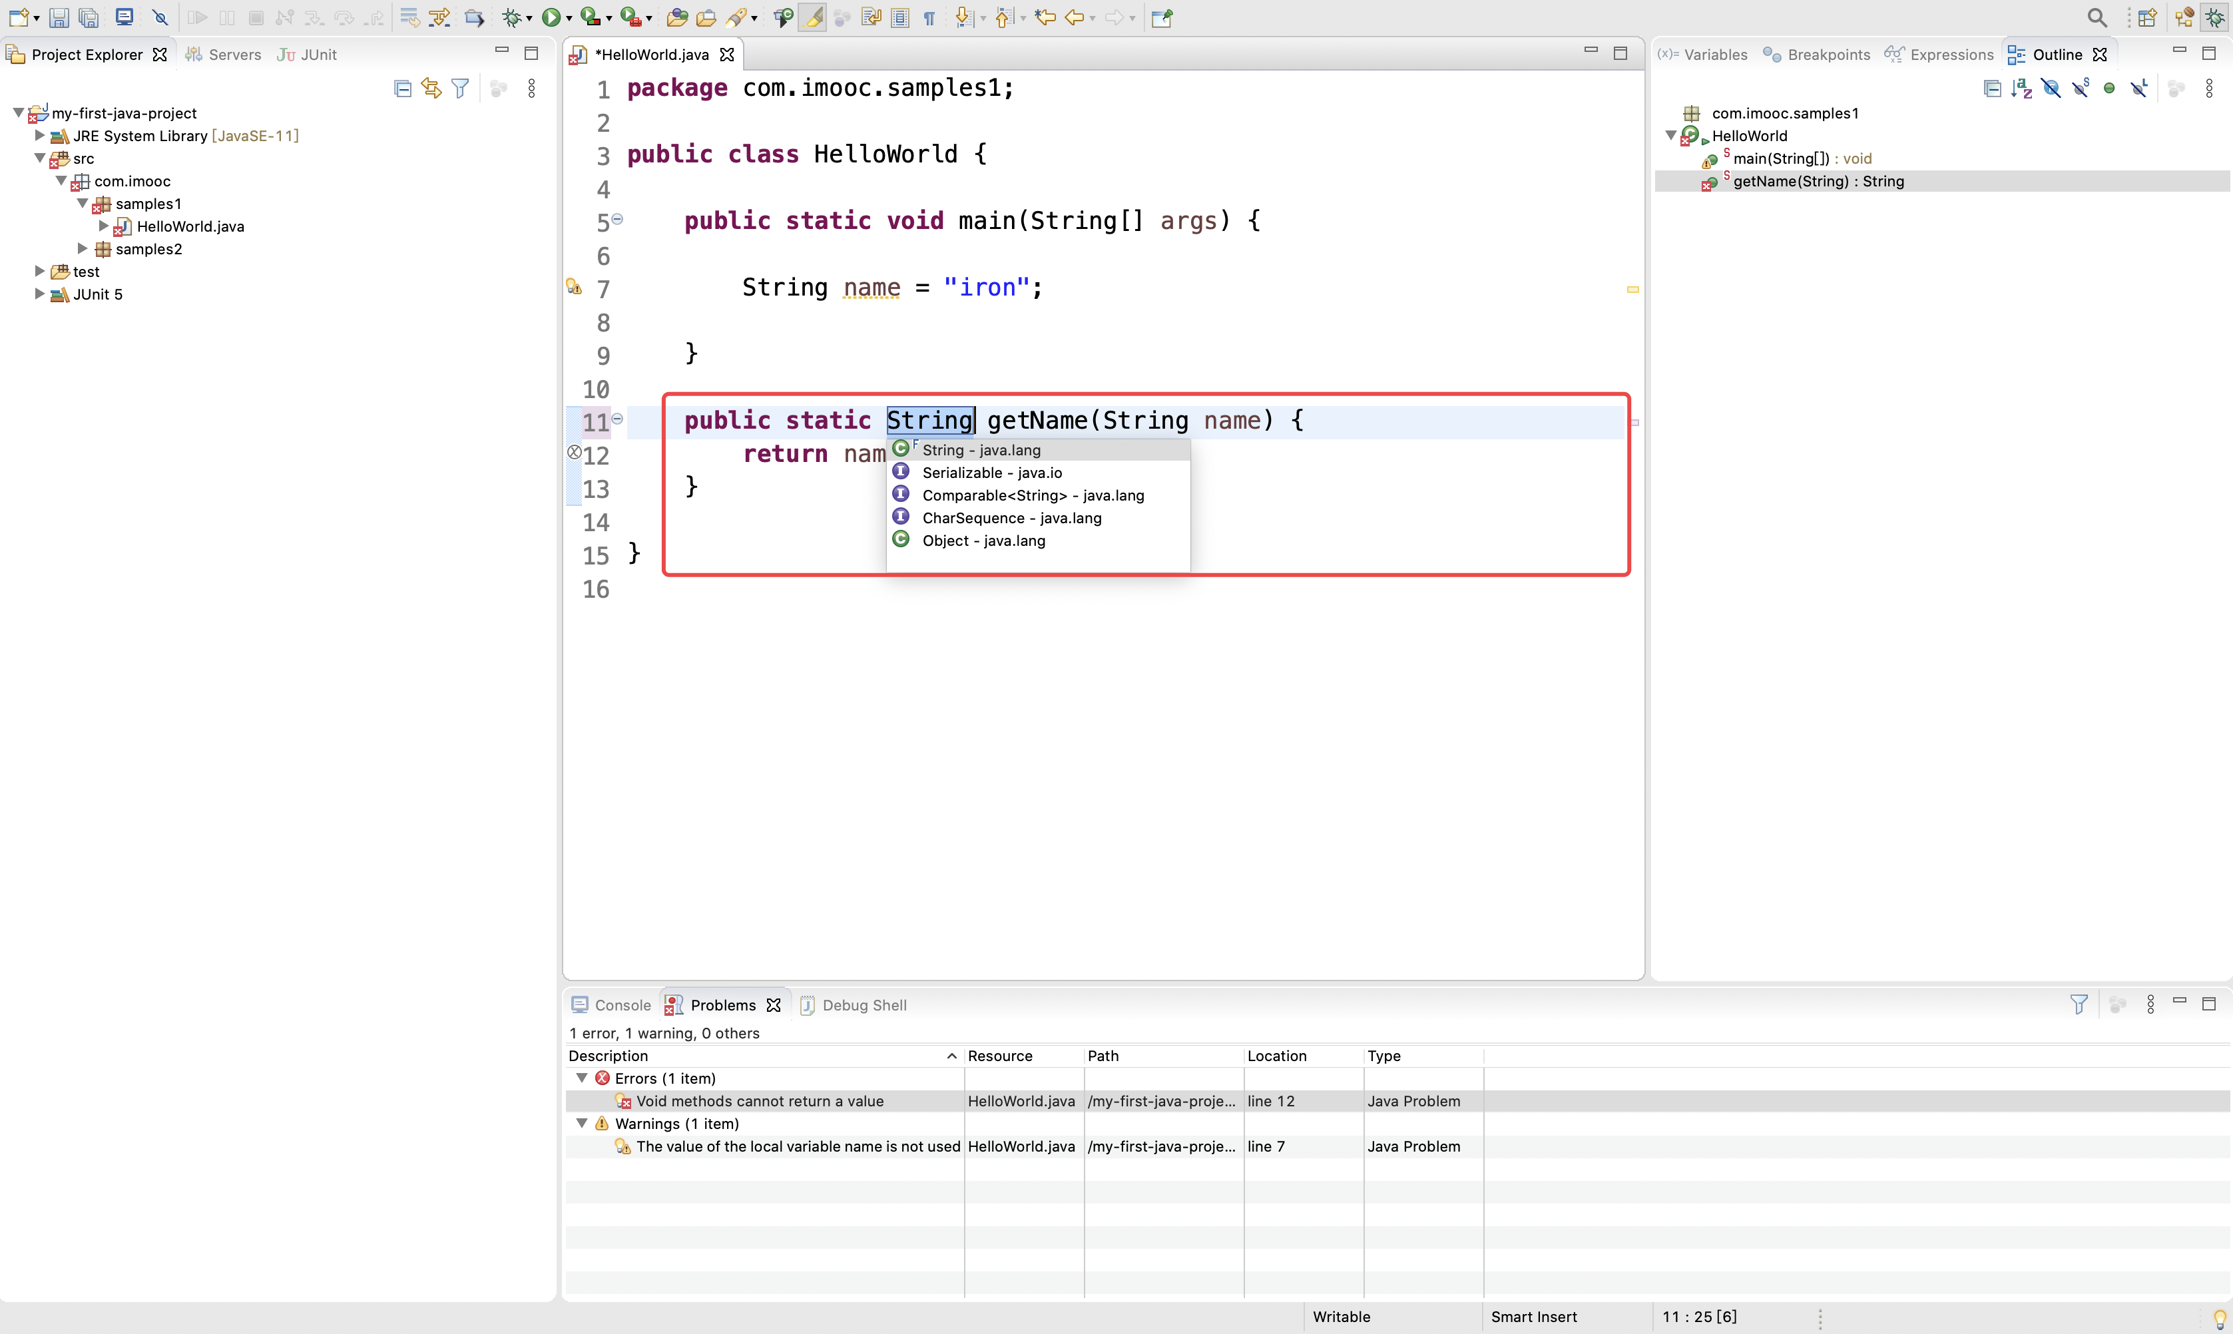
Task: Click the Collapse All icon in Outline
Action: (x=1992, y=88)
